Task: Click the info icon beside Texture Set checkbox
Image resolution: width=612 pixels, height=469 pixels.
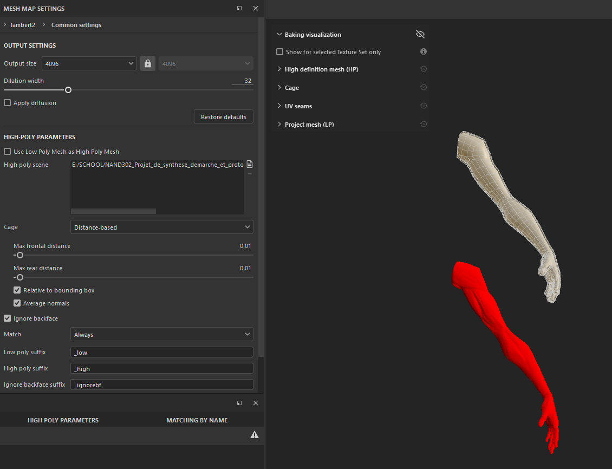Action: click(423, 51)
